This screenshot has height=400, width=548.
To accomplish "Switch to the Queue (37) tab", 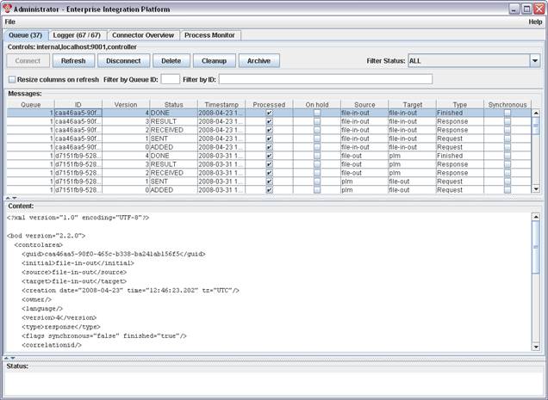I will tap(26, 35).
